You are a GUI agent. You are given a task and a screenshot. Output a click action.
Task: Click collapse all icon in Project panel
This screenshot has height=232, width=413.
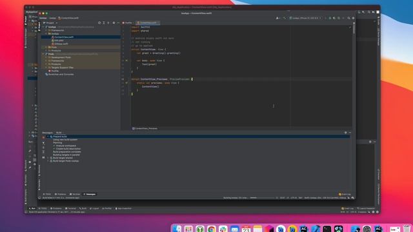click(108, 23)
